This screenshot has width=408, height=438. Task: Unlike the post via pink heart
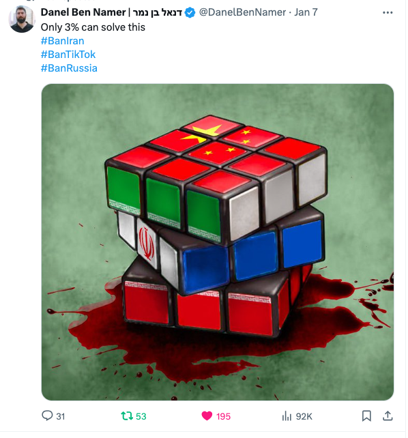click(207, 416)
